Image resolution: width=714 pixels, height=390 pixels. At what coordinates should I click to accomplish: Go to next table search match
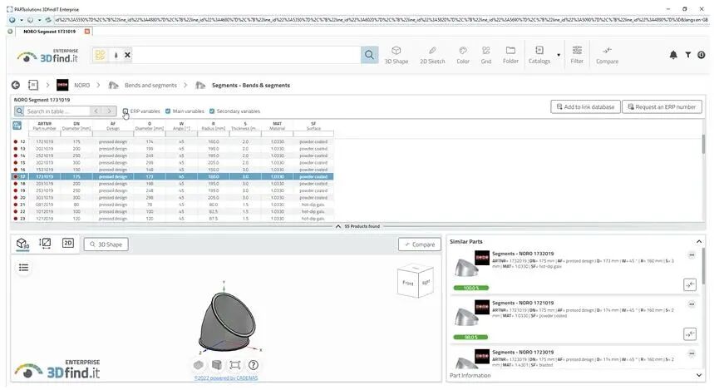[109, 111]
